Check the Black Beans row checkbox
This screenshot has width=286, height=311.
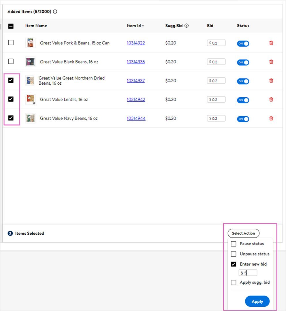(x=11, y=61)
